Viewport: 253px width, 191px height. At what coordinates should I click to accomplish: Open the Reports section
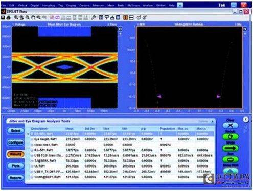pyautogui.click(x=16, y=178)
